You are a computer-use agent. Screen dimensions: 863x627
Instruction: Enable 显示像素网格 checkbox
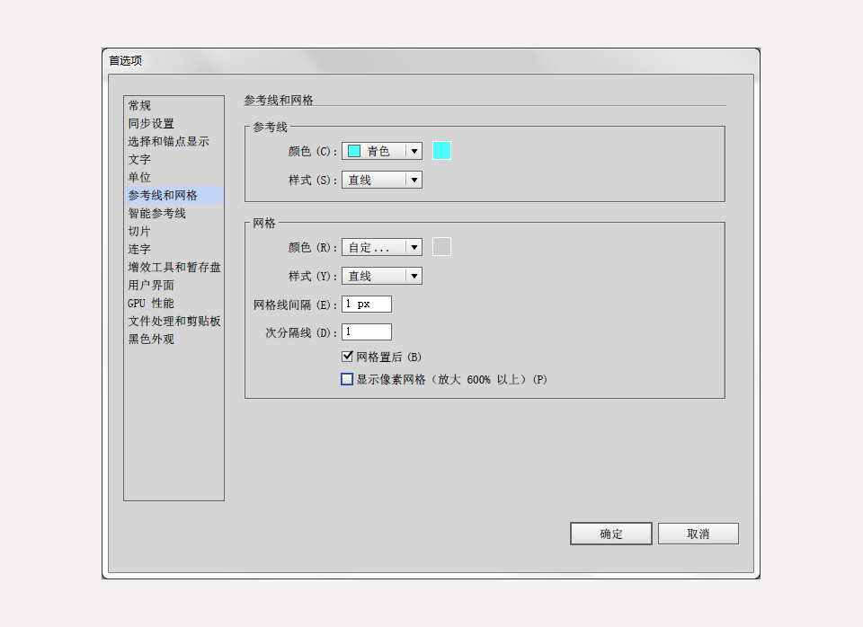(x=347, y=378)
